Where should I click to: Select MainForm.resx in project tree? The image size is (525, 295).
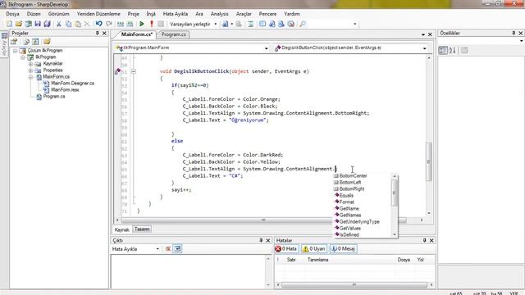coord(65,89)
